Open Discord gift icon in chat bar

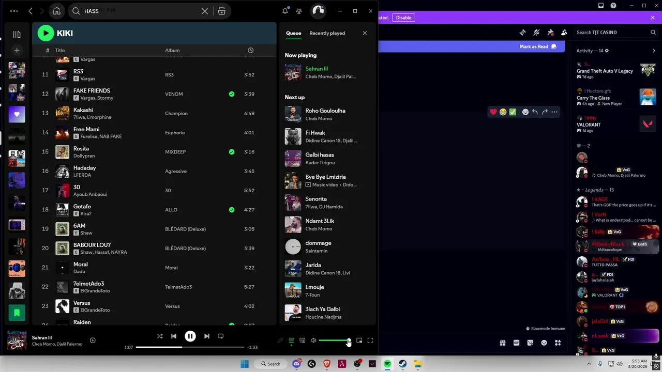(x=502, y=343)
